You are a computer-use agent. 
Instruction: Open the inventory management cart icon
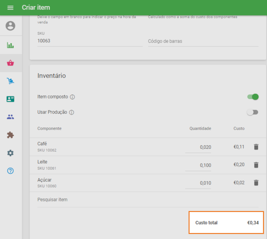pyautogui.click(x=10, y=81)
